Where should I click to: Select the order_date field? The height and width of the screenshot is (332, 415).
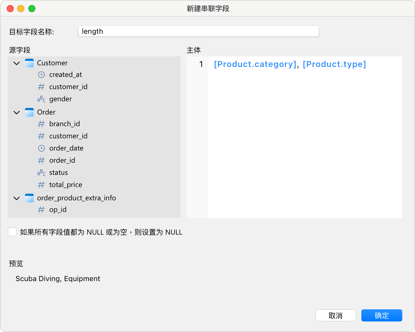coord(66,148)
